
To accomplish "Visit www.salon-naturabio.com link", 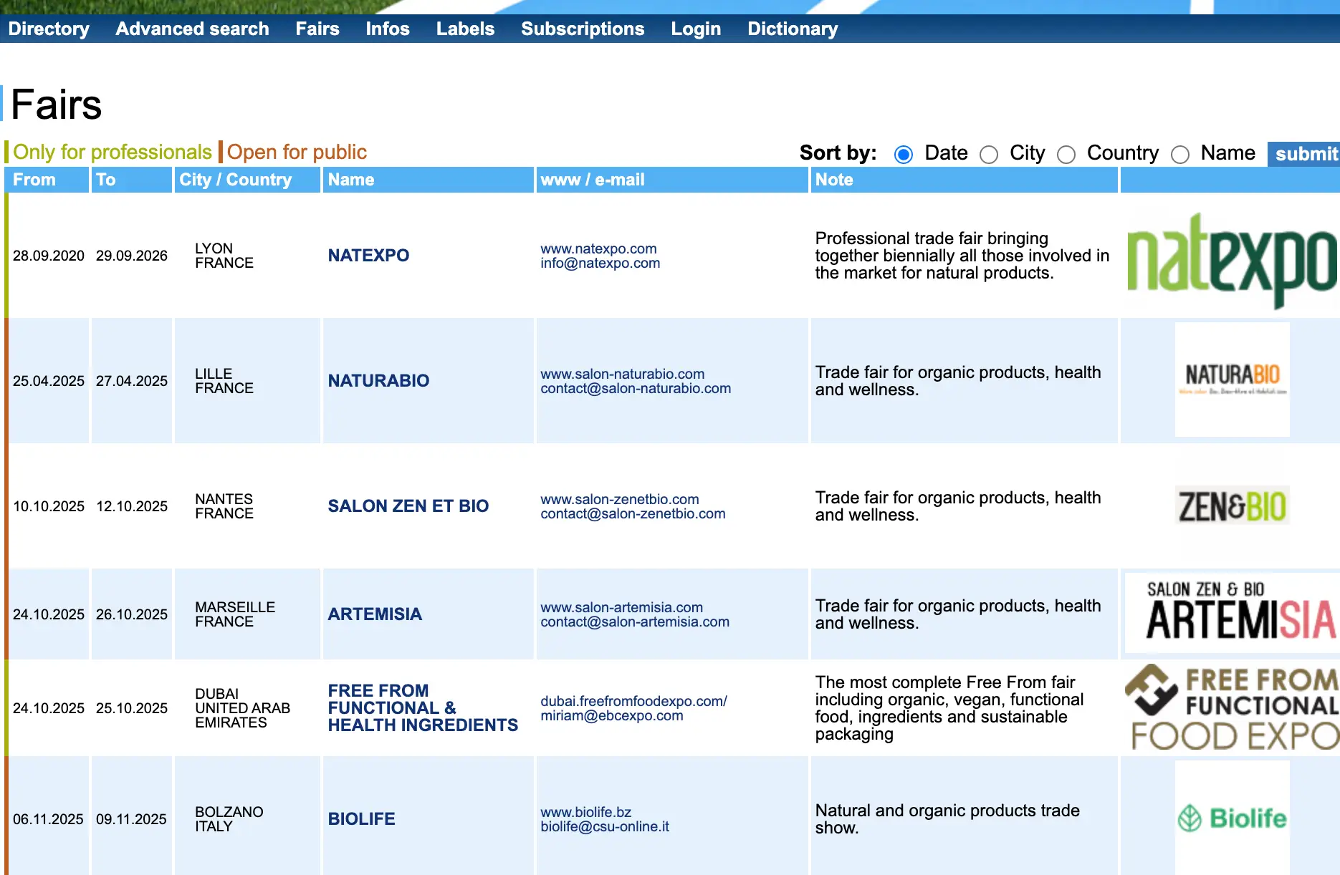I will 623,374.
